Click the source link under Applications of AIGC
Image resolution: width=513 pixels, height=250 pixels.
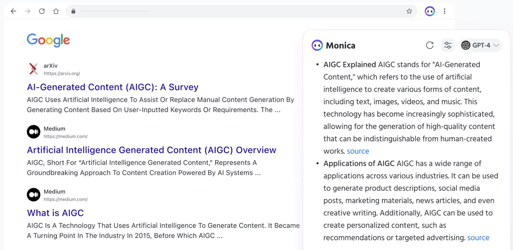click(x=478, y=238)
